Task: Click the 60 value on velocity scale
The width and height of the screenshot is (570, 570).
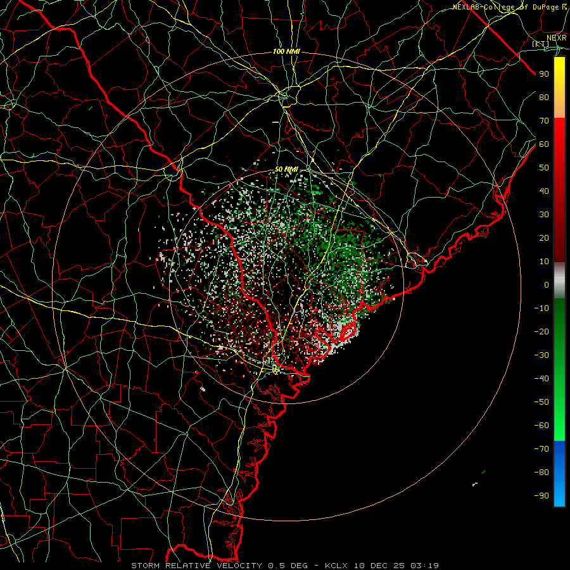Action: (x=544, y=144)
